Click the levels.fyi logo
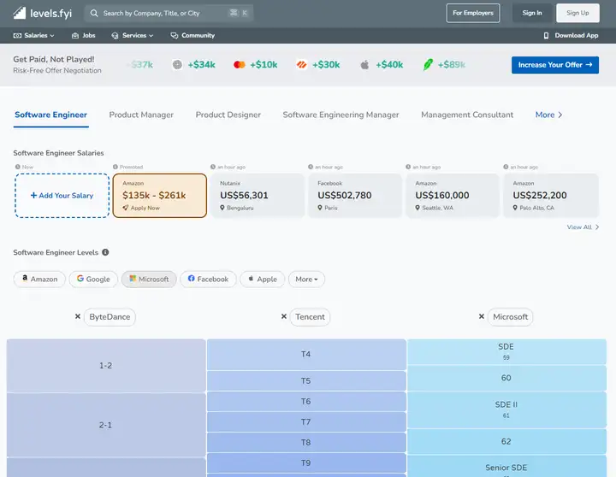This screenshot has height=477, width=616. [x=43, y=13]
